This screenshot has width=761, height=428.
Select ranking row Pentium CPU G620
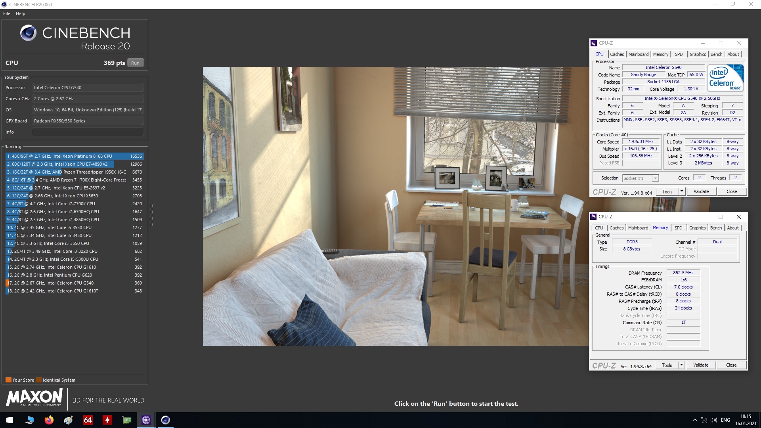click(75, 275)
